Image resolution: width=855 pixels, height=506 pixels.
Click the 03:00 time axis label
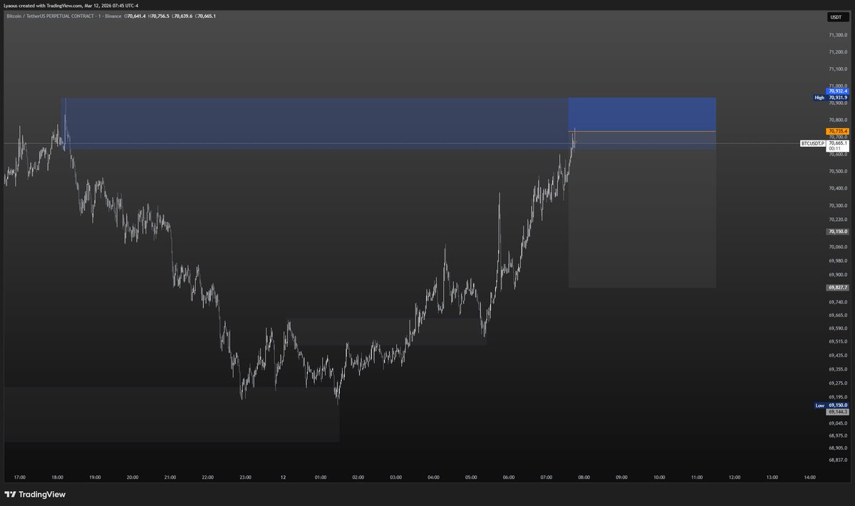pos(396,477)
